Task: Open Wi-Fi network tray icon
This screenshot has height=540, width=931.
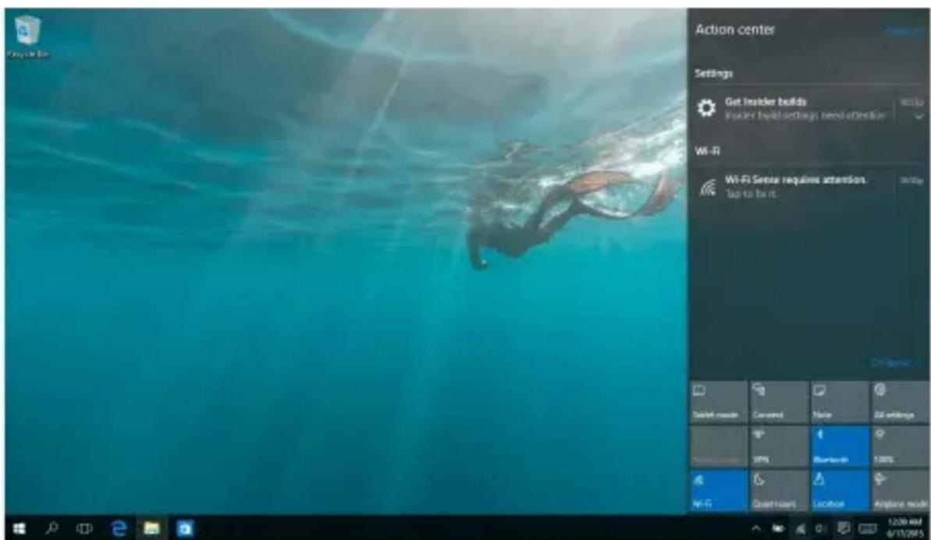Action: 801,528
